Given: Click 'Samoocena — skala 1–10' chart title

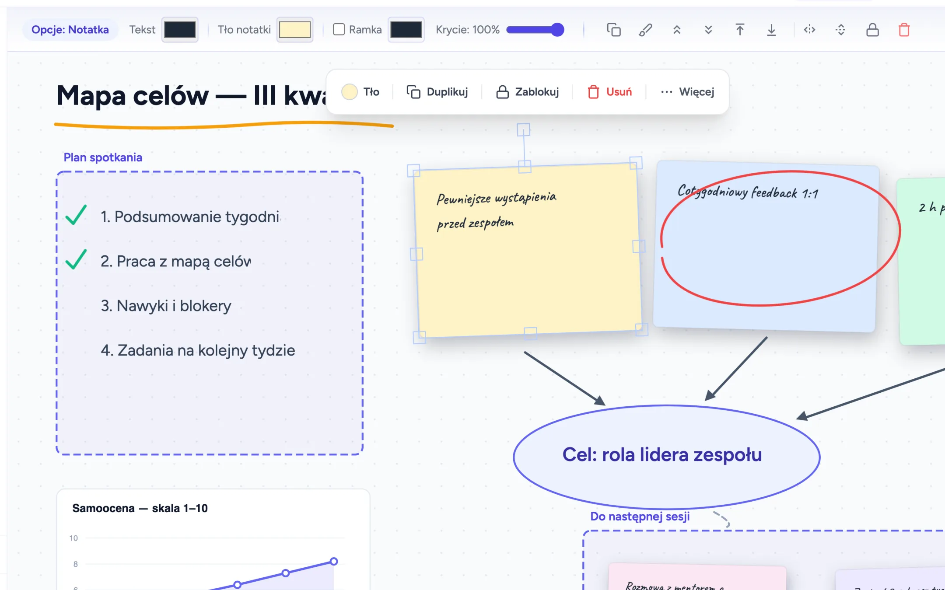Looking at the screenshot, I should coord(140,508).
